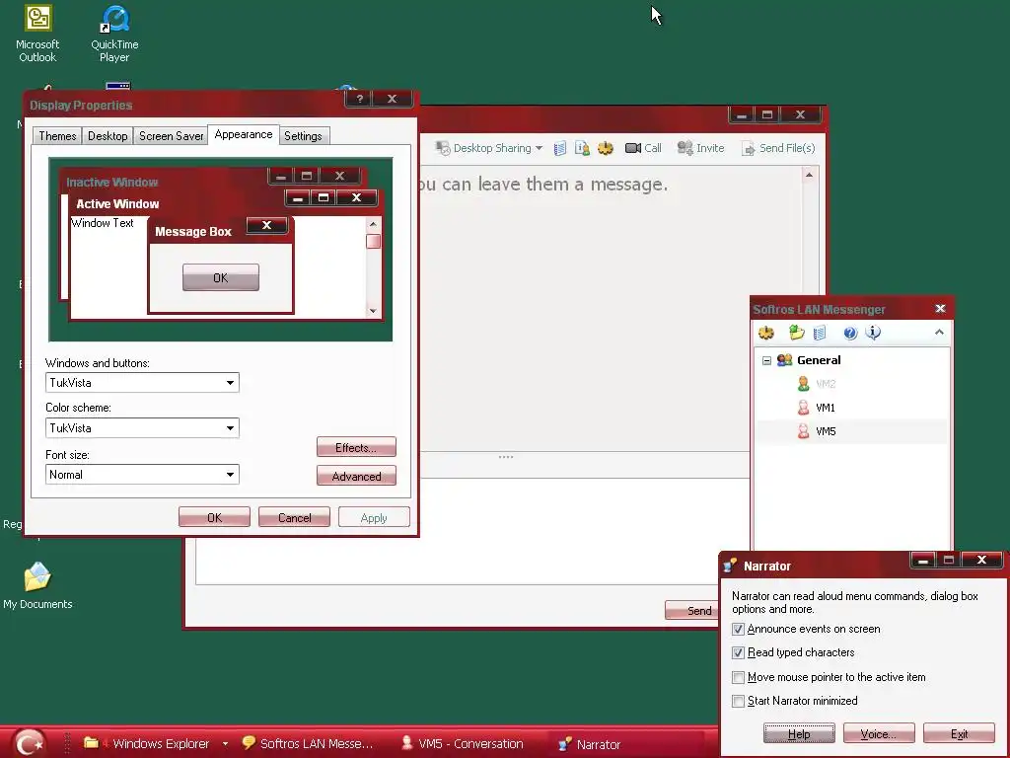Click the Narrator Help button
This screenshot has width=1010, height=758.
pos(799,733)
